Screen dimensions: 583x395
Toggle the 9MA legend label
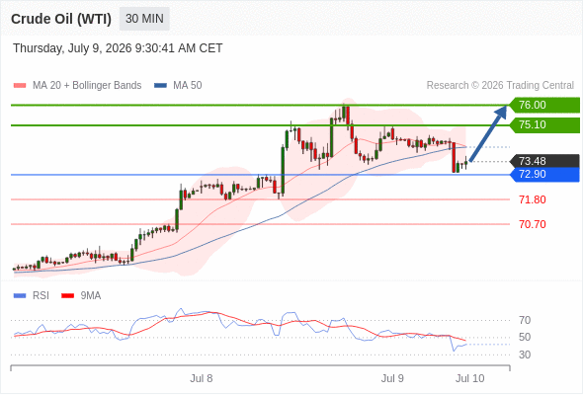point(91,296)
